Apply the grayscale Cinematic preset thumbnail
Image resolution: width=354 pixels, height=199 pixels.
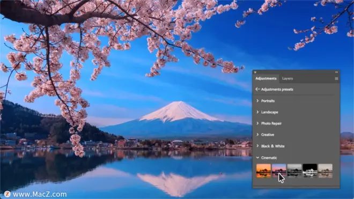[294, 171]
